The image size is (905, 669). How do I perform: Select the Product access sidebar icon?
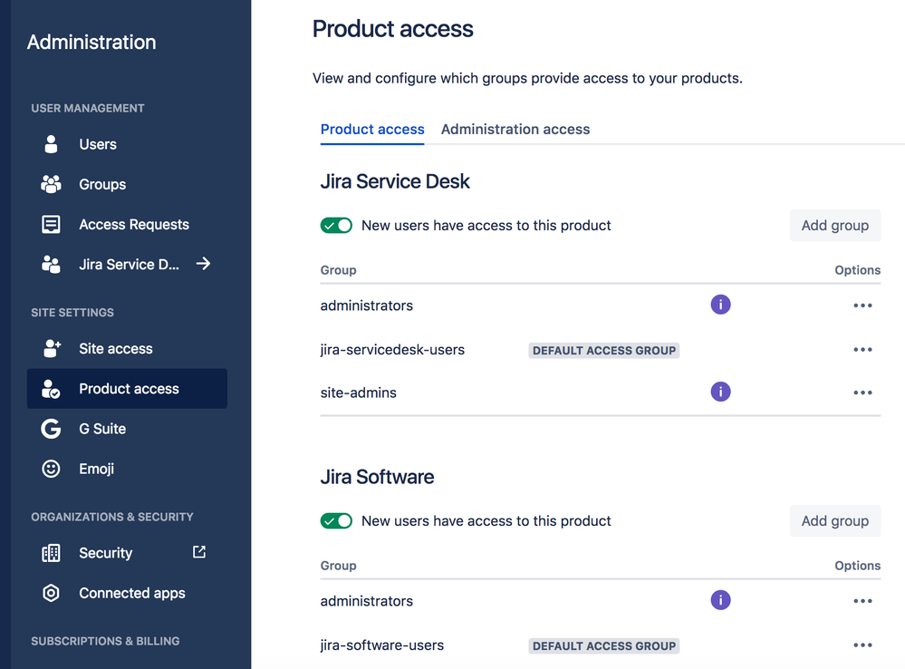coord(51,388)
